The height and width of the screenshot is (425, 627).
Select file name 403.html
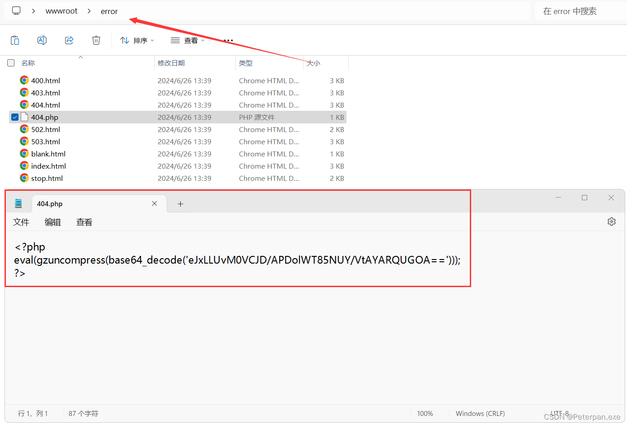46,93
